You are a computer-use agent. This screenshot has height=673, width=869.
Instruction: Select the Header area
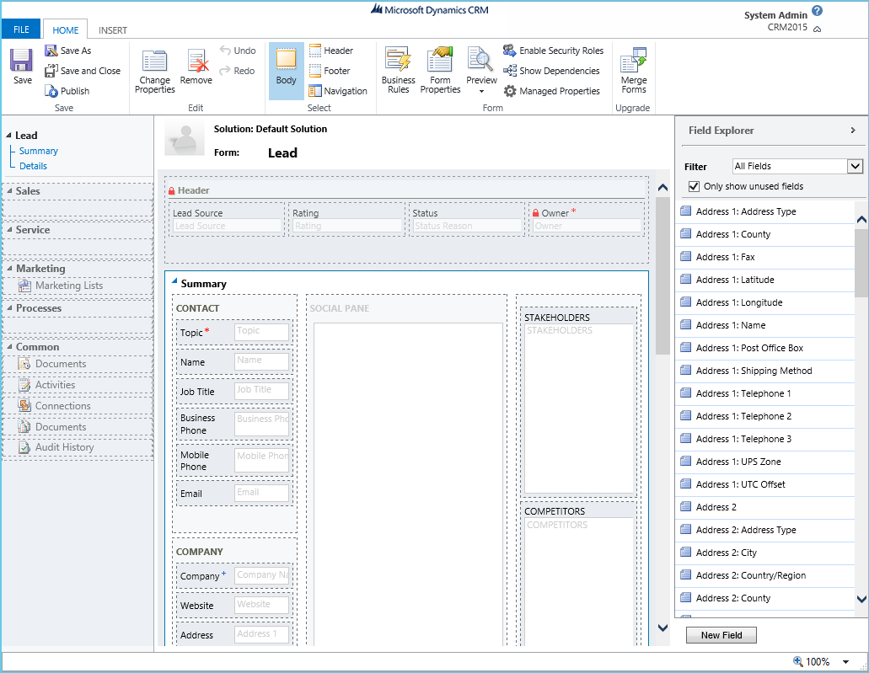point(331,51)
